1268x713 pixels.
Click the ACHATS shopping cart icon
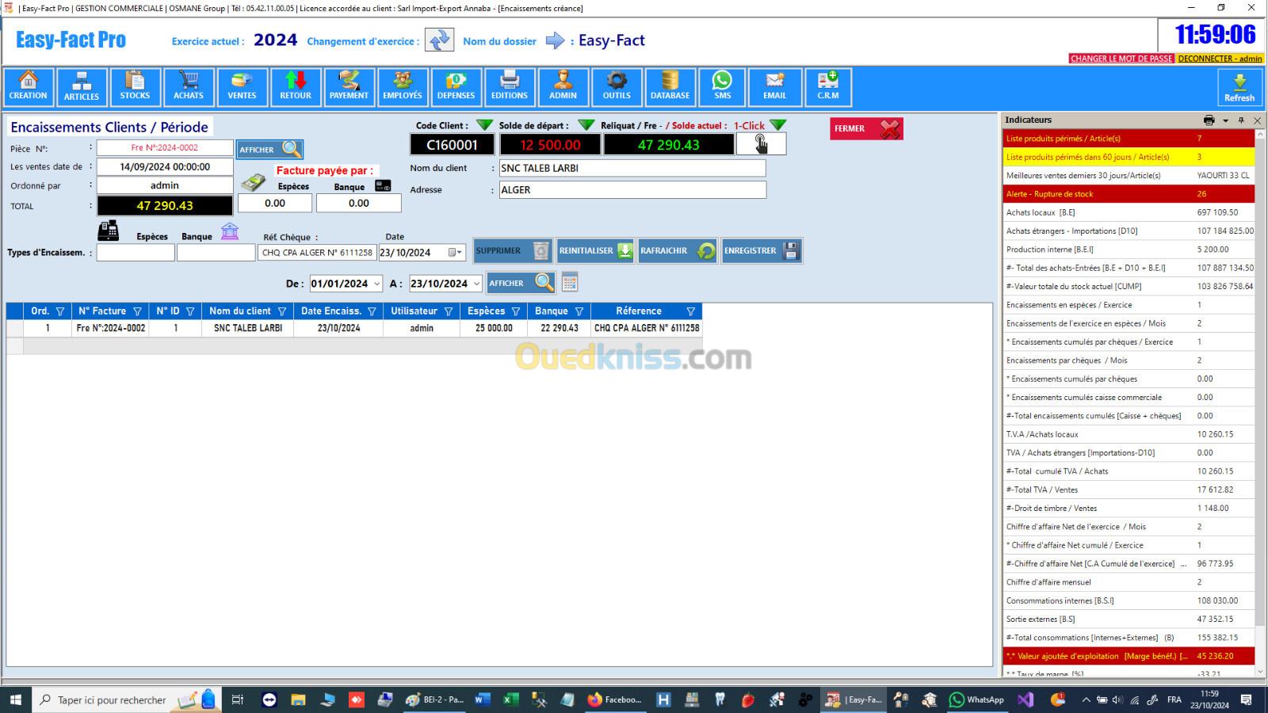point(189,87)
